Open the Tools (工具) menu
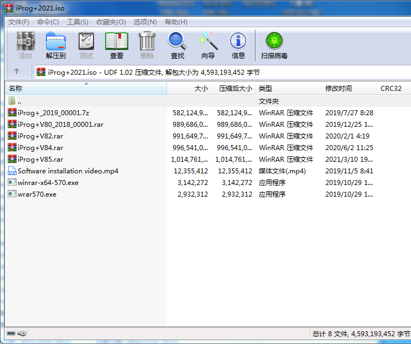This screenshot has width=411, height=344. (x=77, y=22)
